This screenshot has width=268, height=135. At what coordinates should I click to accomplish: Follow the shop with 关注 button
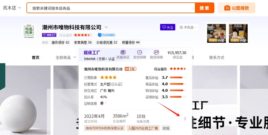tap(167, 27)
